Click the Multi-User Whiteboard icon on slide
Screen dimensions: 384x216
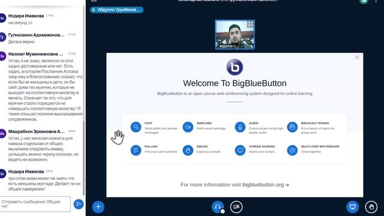click(292, 150)
